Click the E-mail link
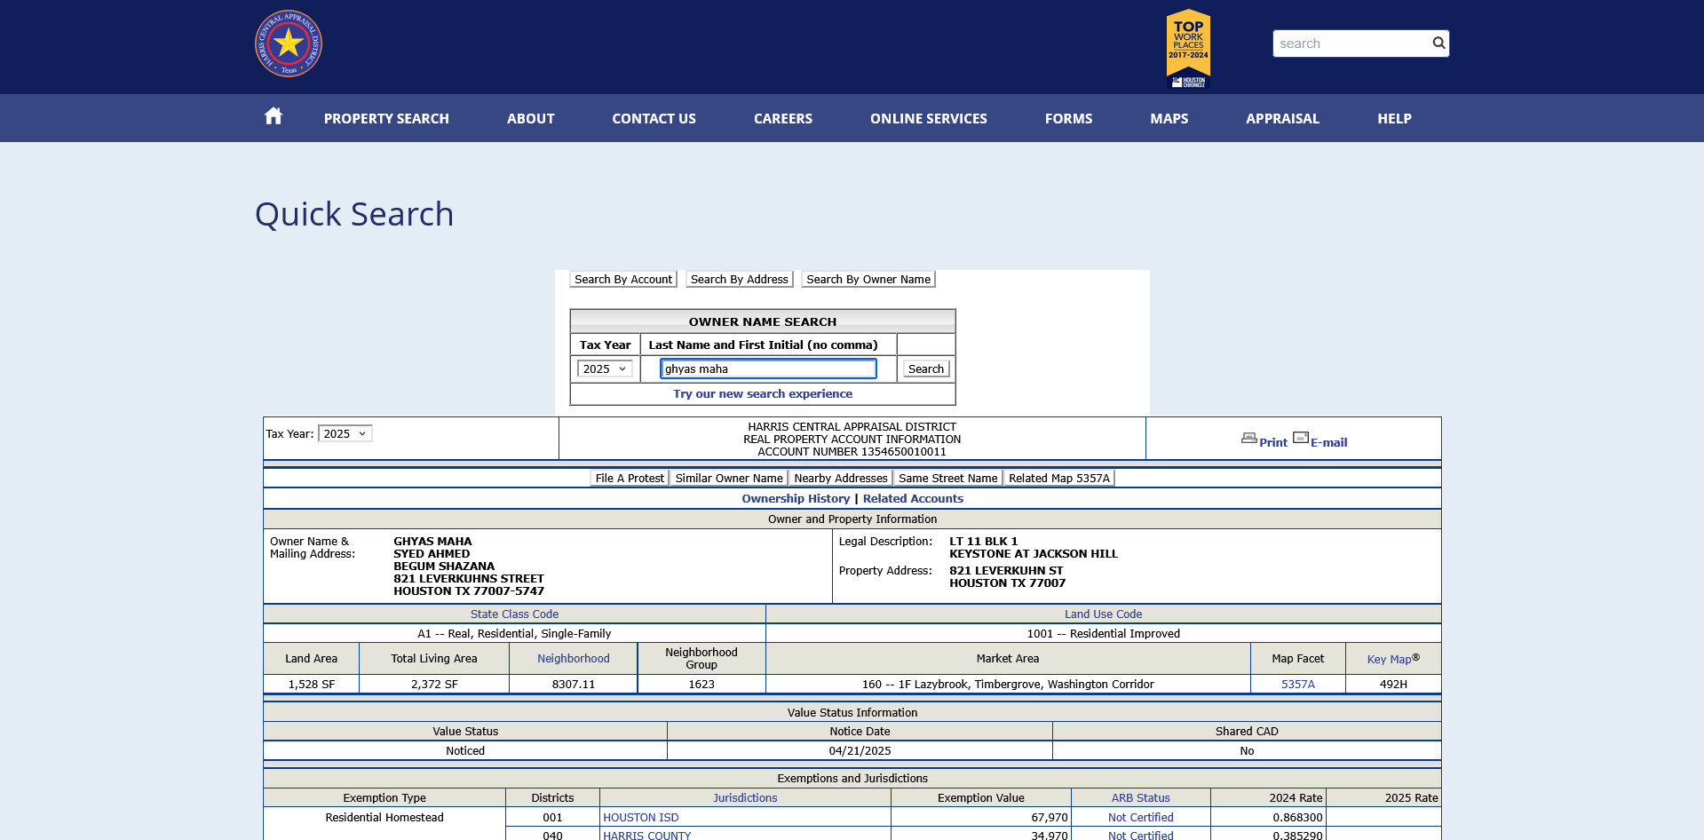The width and height of the screenshot is (1704, 840). click(x=1329, y=442)
